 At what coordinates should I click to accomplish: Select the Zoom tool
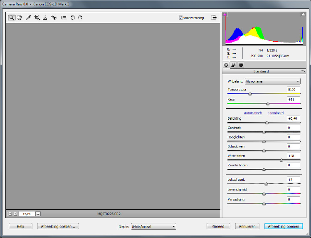[x=12, y=18]
